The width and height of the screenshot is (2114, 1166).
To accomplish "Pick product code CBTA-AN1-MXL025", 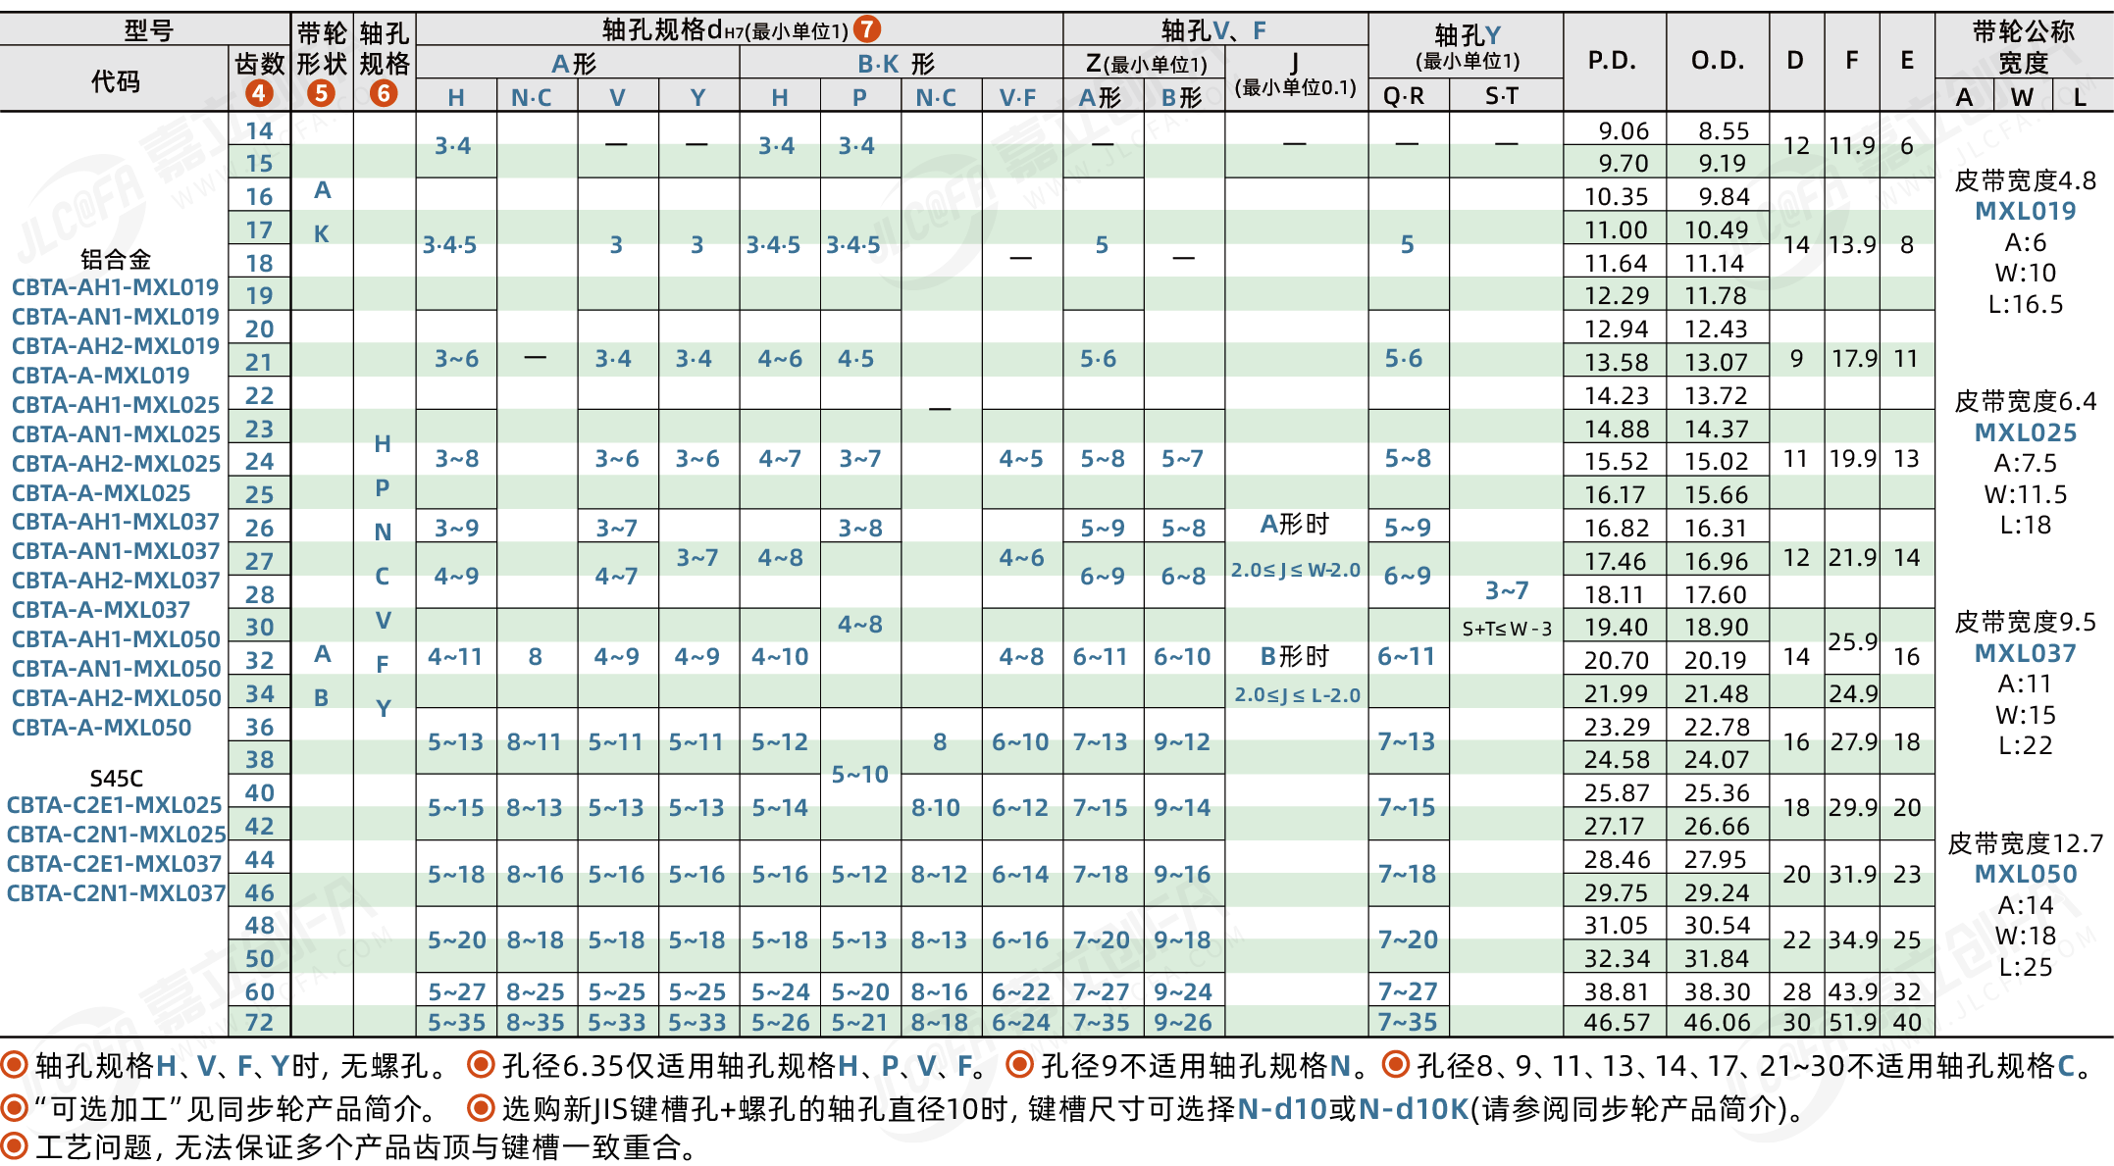I will 116,434.
